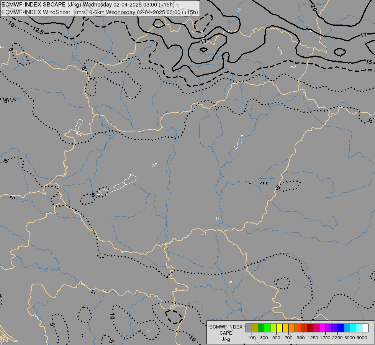
Task: Pick the dark green legend swatch
Action: point(261,328)
